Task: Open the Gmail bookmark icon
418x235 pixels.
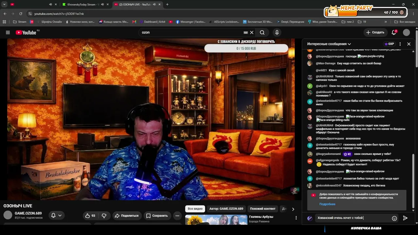Action: 134,22
